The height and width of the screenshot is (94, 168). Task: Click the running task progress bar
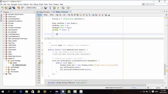(135, 88)
